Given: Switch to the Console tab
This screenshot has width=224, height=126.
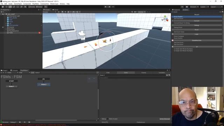Looking at the screenshot, I should [x=14, y=70].
